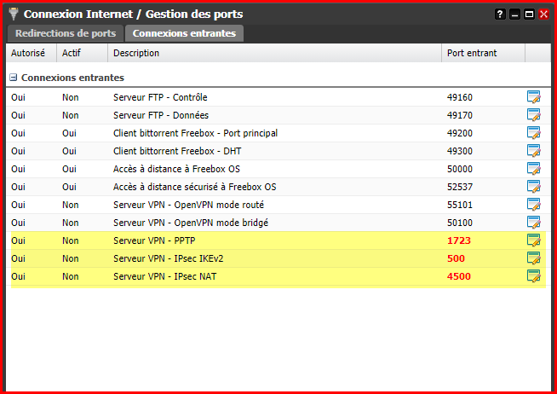Open edit icon for bittorrent Port principal

pyautogui.click(x=533, y=133)
